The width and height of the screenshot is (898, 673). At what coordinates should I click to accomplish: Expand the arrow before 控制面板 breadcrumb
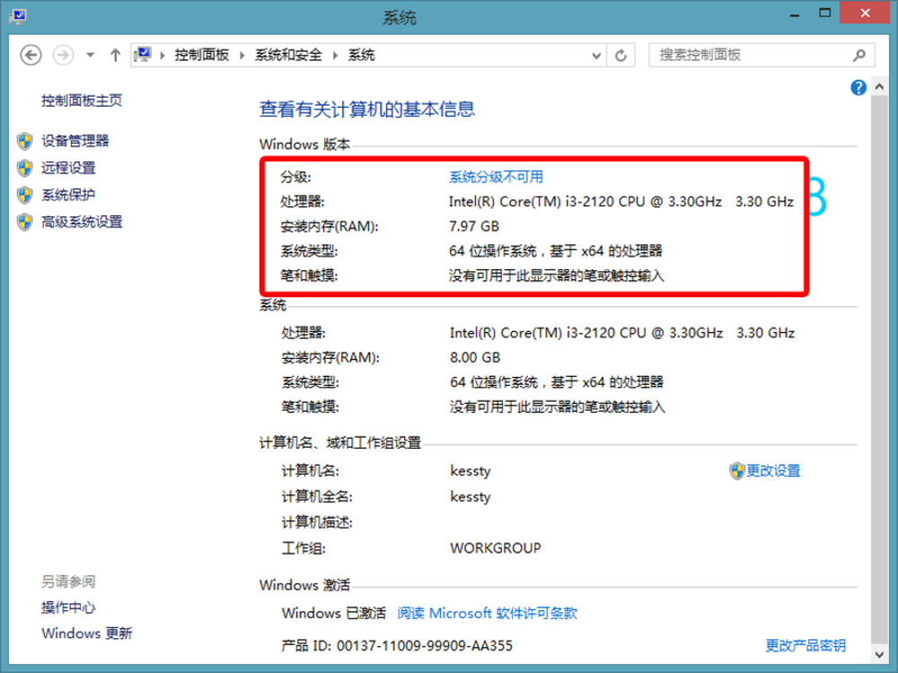[163, 56]
